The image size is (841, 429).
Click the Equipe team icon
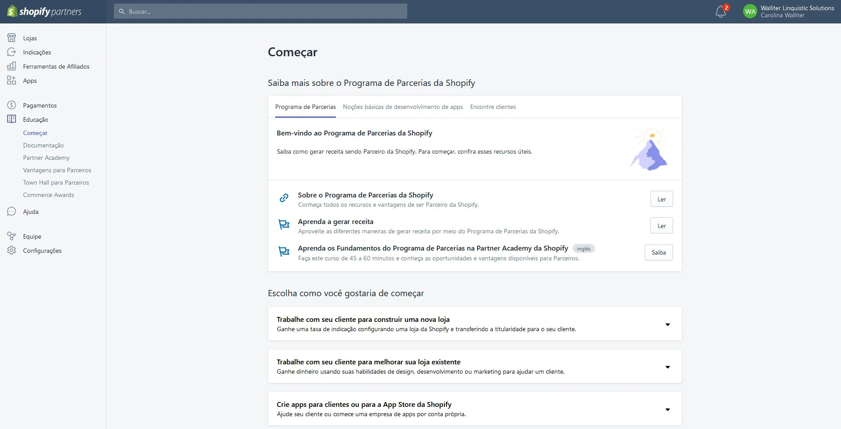pos(12,236)
